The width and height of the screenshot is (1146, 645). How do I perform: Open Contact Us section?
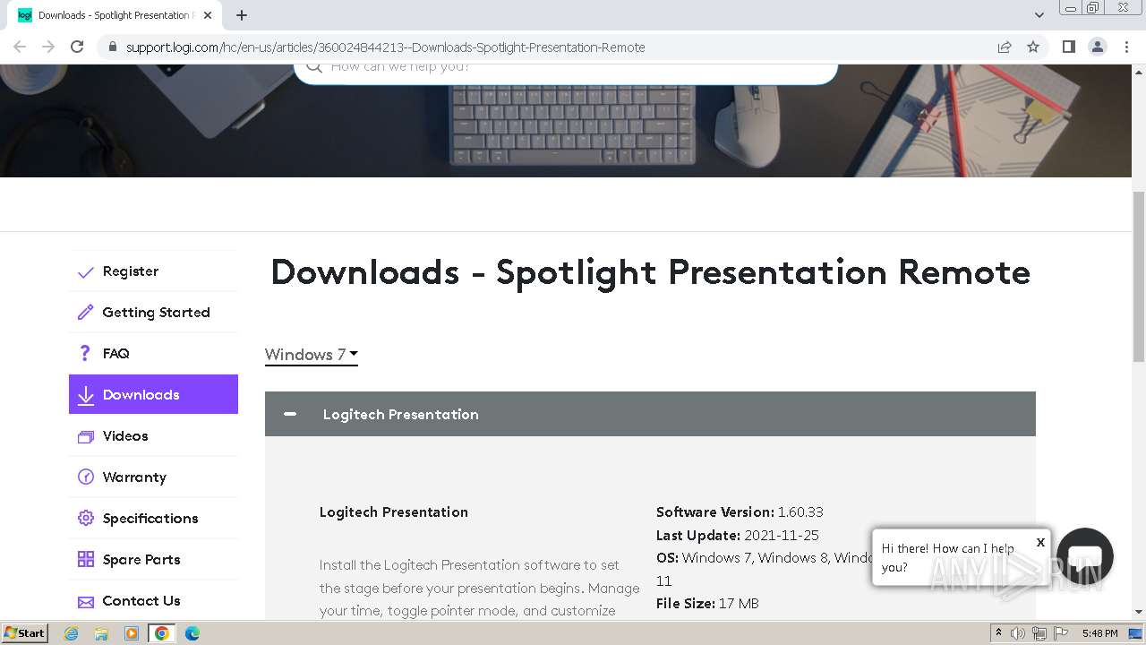point(141,601)
